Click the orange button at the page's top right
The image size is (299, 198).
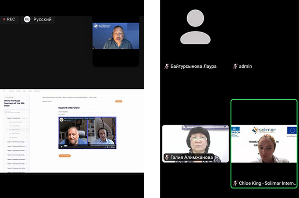[118, 101]
